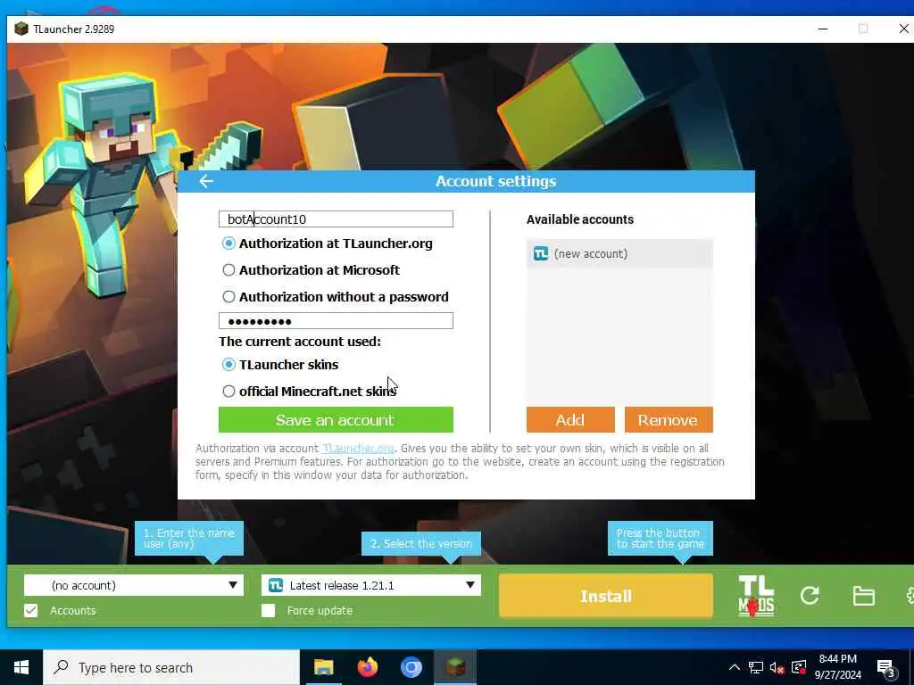Open TL Mods icon

756,595
